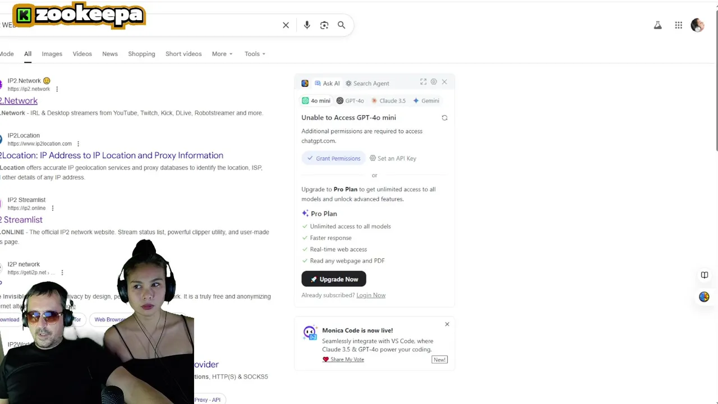Select the Claude 3.5 model
The image size is (718, 404).
(x=388, y=100)
